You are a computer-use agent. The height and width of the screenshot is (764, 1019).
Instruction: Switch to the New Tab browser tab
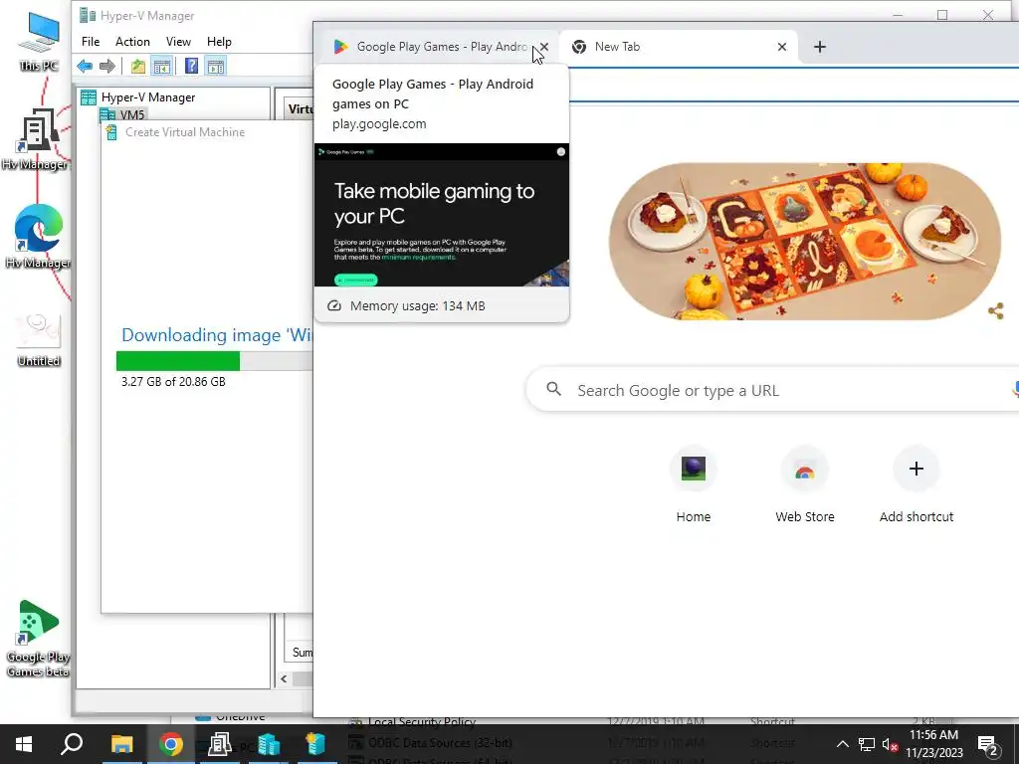(678, 47)
